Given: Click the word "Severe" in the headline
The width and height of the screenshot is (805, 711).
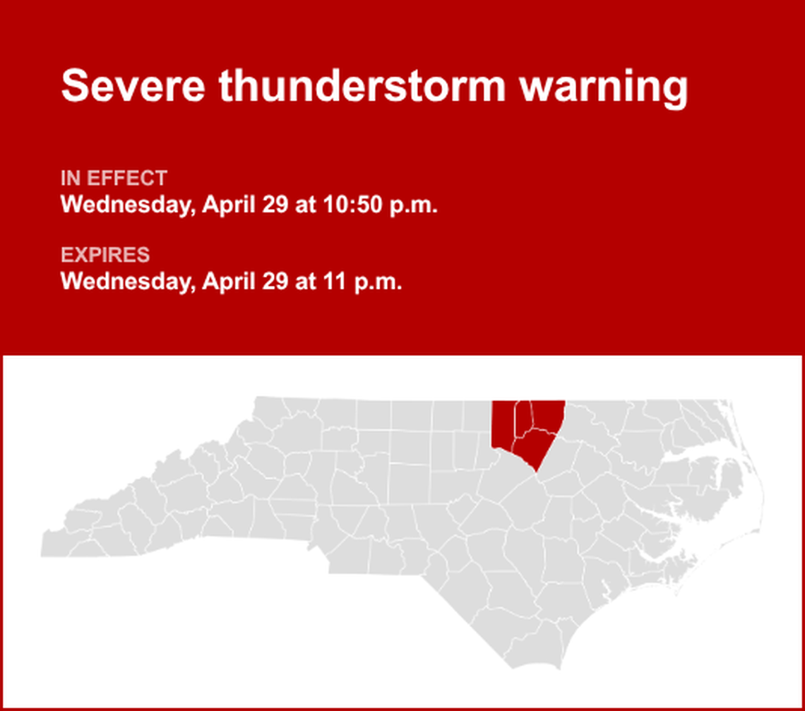Looking at the screenshot, I should 133,87.
